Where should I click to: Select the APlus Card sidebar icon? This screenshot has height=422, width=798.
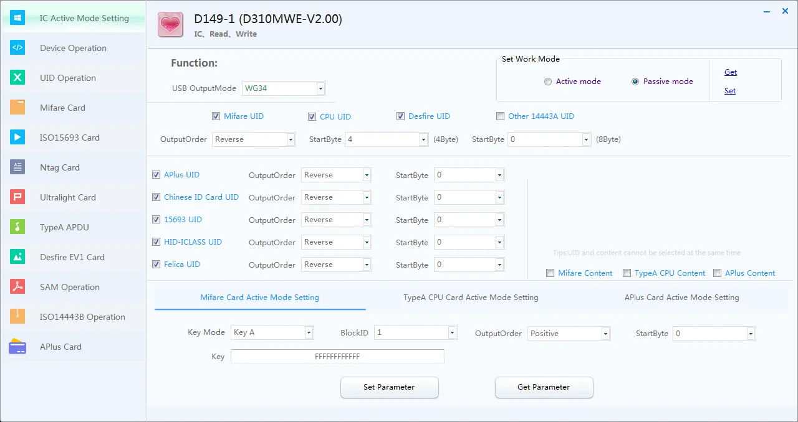tap(17, 347)
